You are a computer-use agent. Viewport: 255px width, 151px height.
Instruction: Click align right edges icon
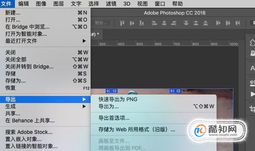174,23
